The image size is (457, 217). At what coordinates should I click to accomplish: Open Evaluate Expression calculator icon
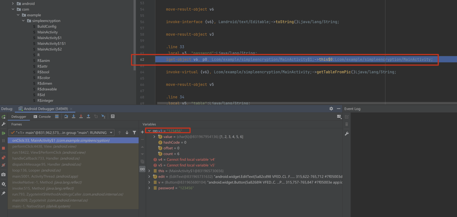(113, 116)
